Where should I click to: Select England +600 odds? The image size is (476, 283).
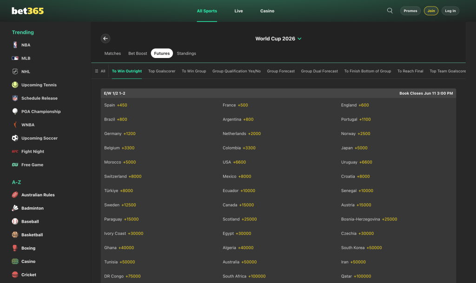pyautogui.click(x=355, y=105)
